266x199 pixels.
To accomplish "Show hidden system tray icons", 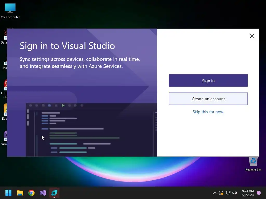I will point(215,193).
